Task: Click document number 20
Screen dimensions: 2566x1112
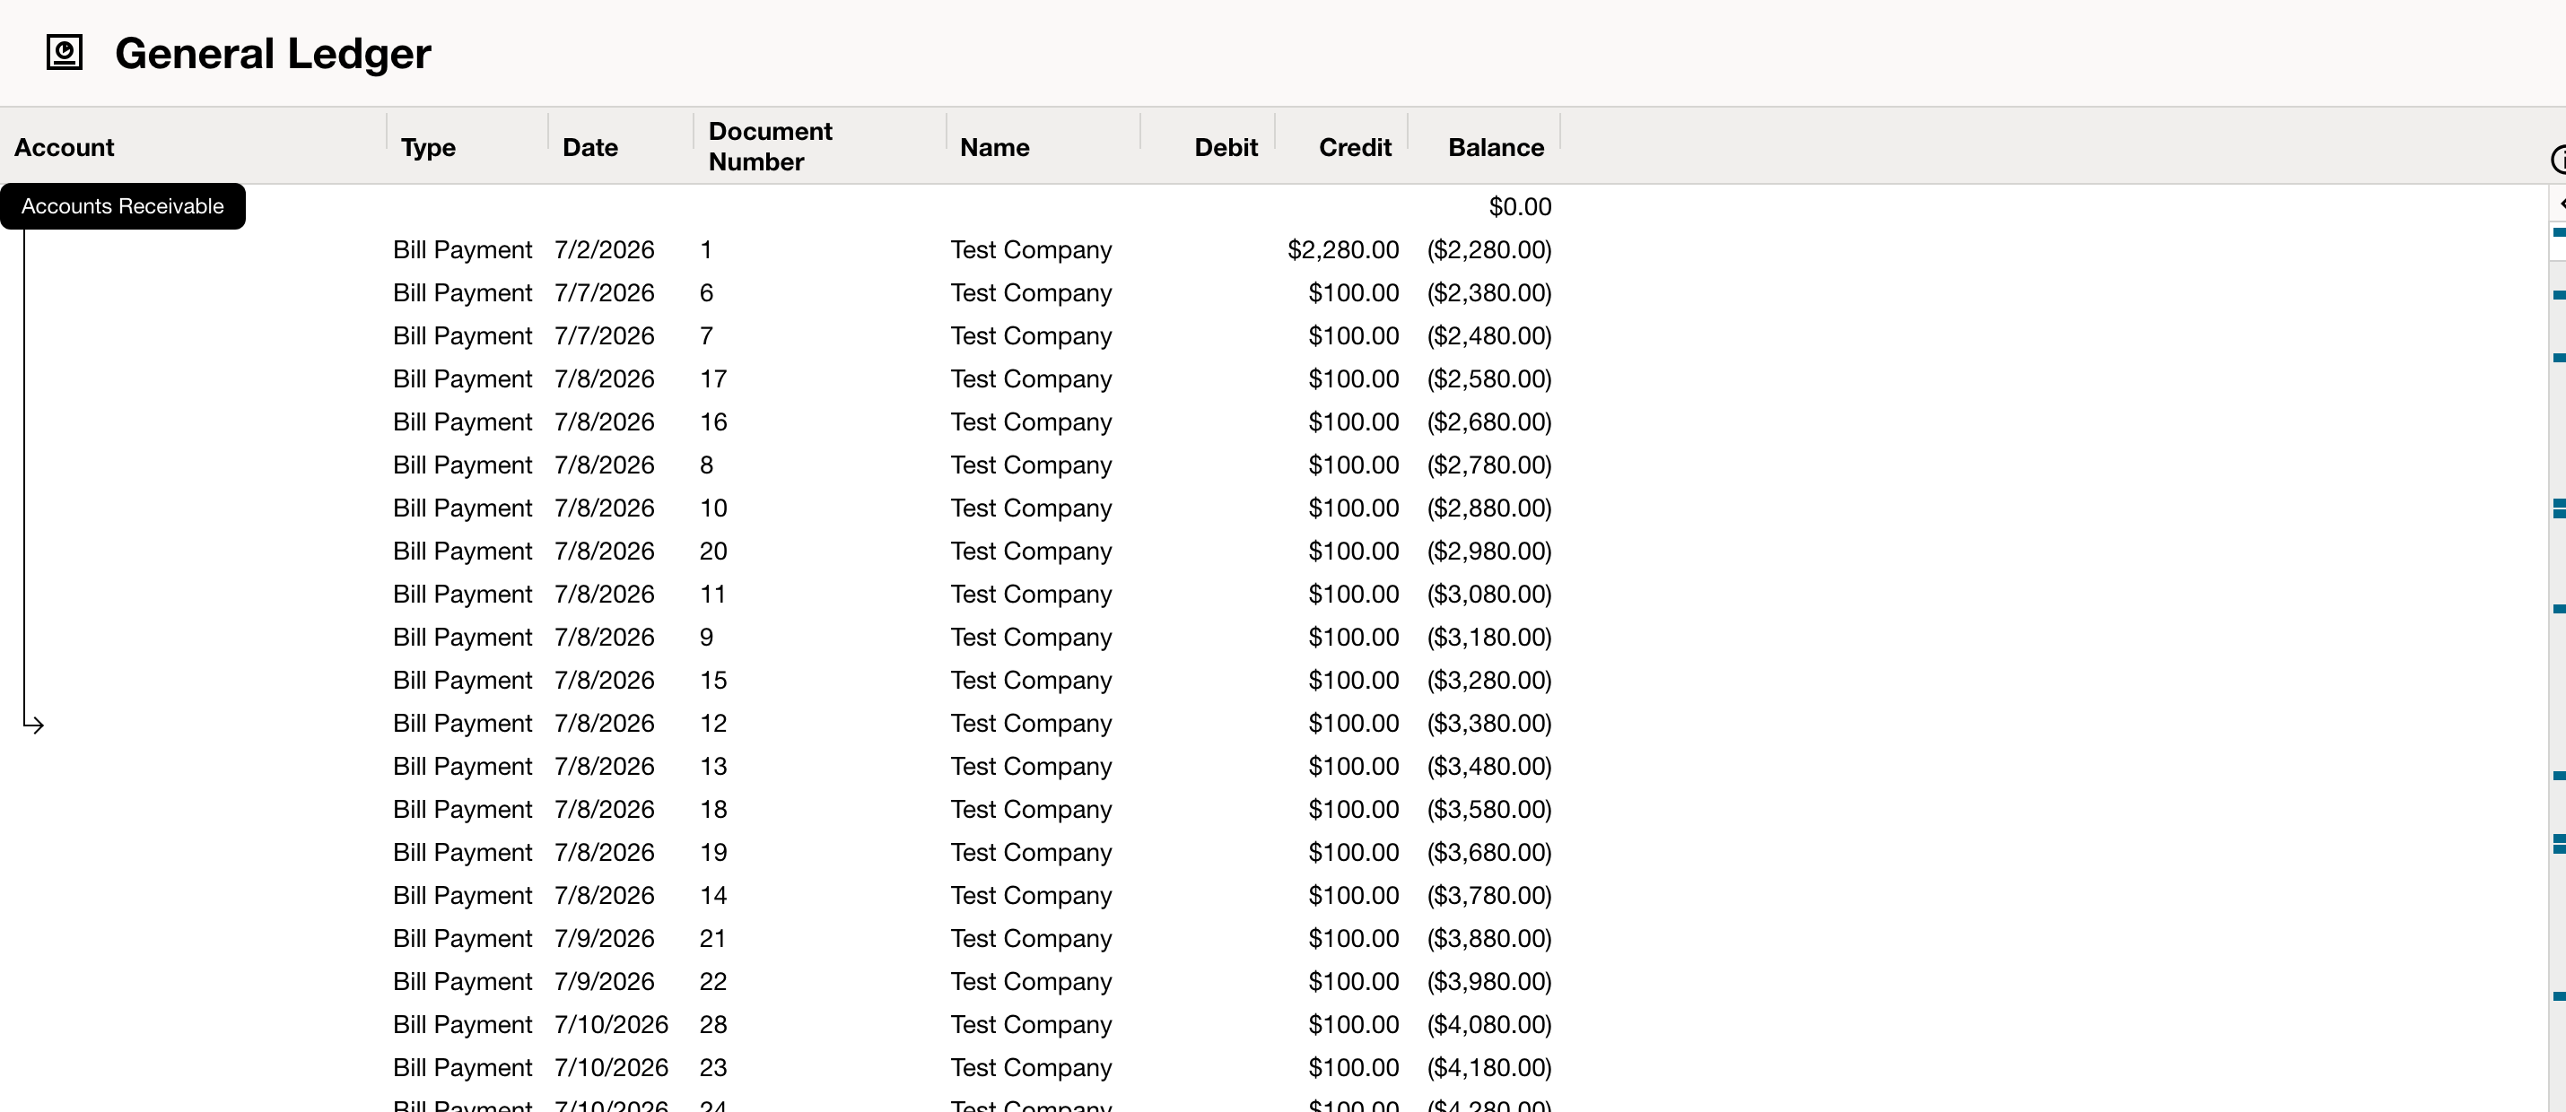Action: coord(713,552)
